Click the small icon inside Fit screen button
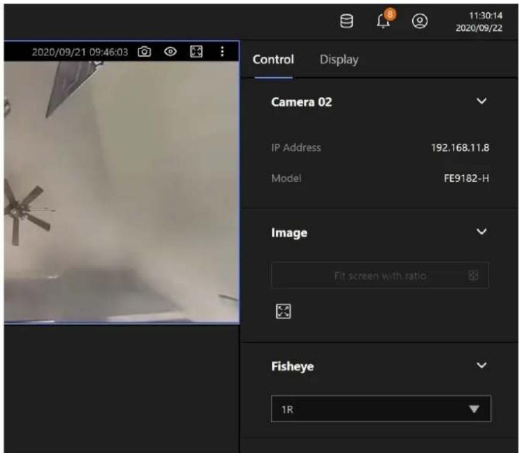This screenshot has width=519, height=453. [x=474, y=275]
